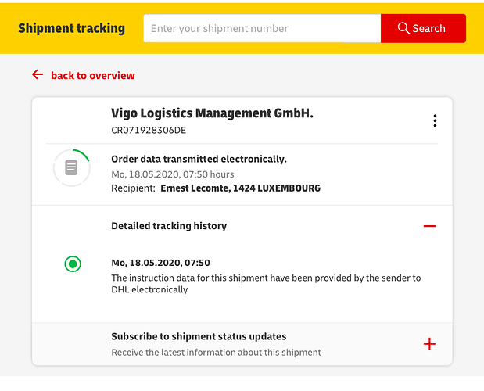Go back to overview link
Viewport: 484px width, 391px height.
click(93, 75)
